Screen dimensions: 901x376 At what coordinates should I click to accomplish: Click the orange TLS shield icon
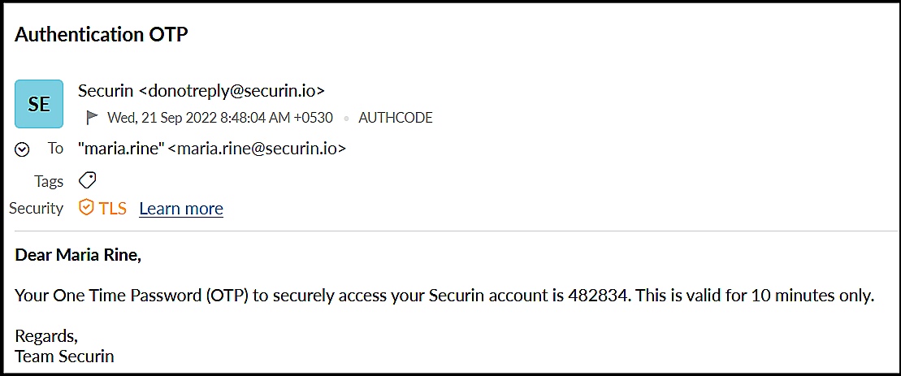point(86,208)
